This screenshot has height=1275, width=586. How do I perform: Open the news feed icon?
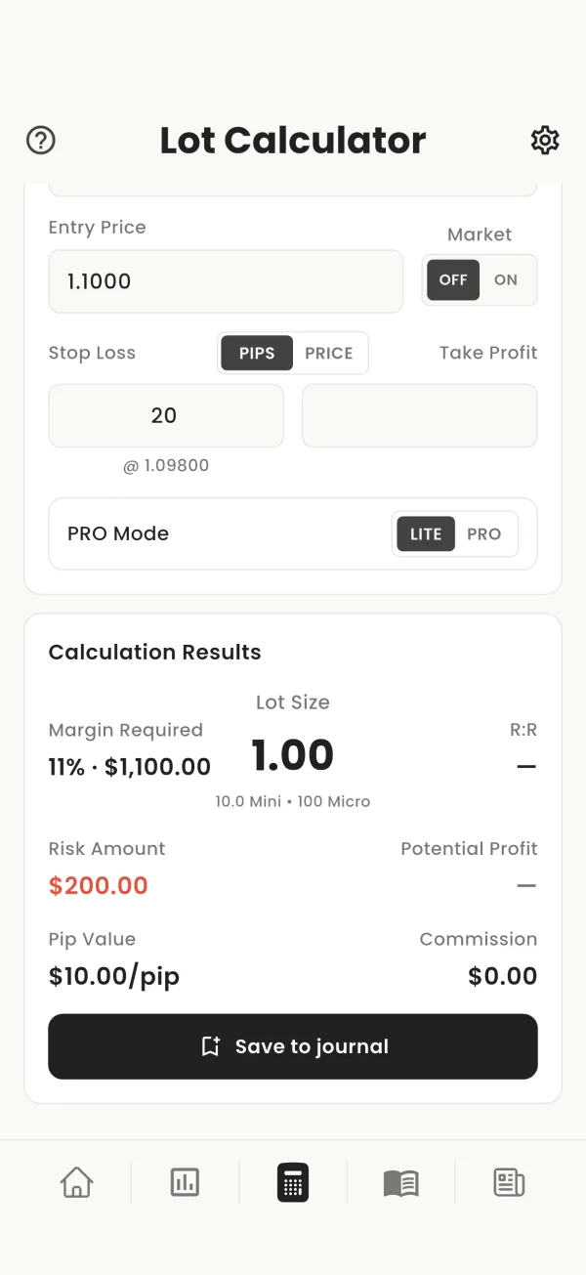509,1182
